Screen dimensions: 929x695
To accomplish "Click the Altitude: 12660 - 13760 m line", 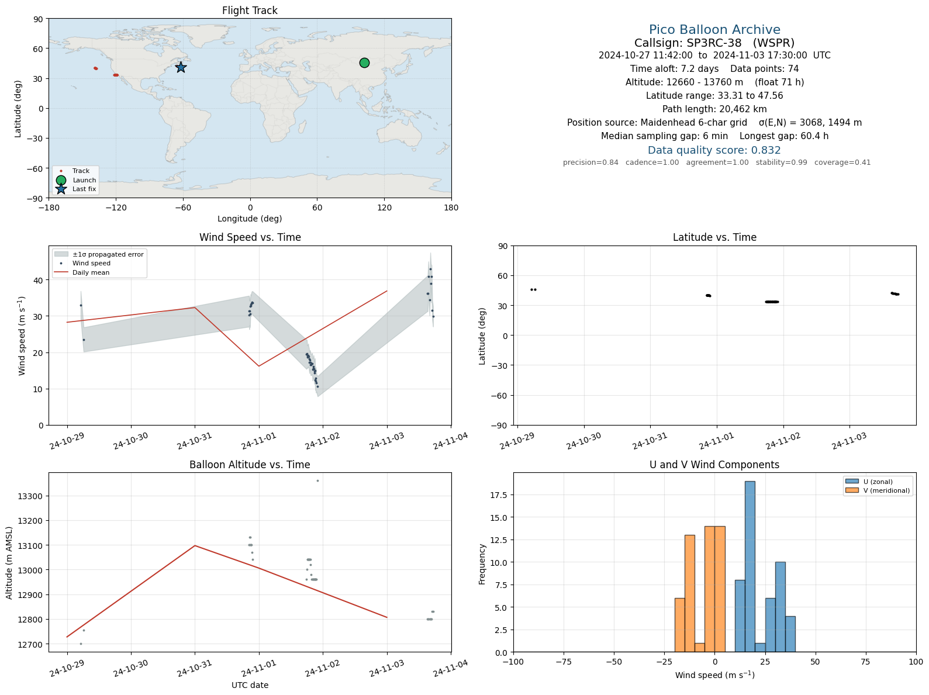I will [714, 82].
